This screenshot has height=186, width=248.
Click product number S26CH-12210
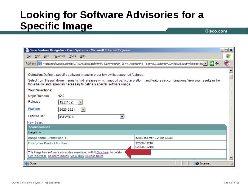[144, 143]
